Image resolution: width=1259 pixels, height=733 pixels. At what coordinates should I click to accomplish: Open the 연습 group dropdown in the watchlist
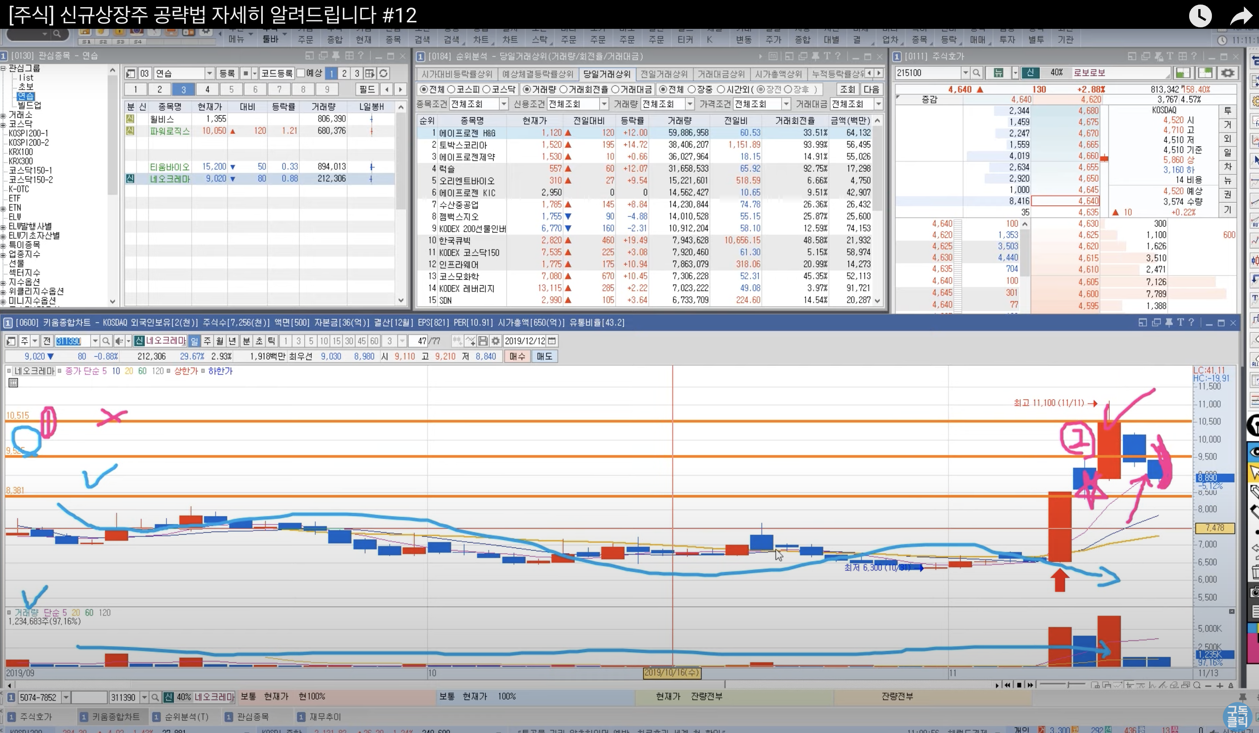[x=209, y=73]
